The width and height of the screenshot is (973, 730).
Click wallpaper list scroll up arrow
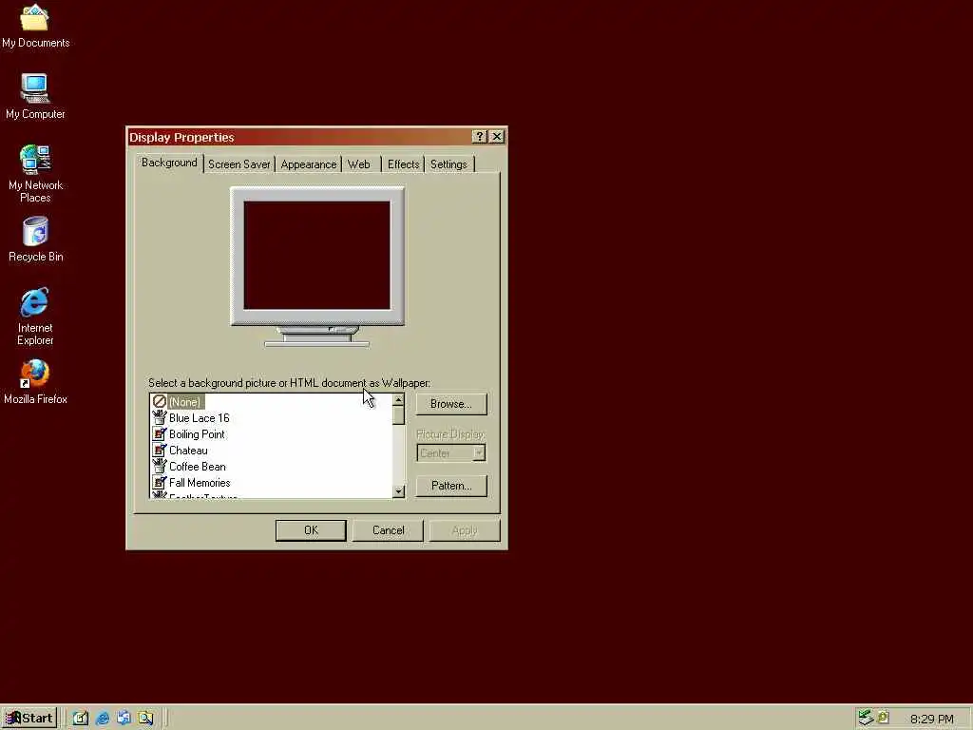[398, 400]
